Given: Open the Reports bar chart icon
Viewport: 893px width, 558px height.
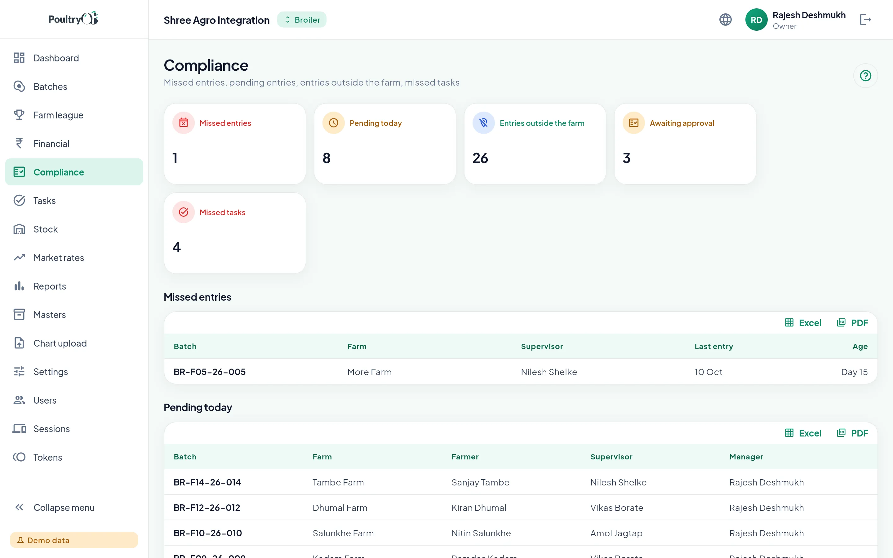Looking at the screenshot, I should click(19, 286).
